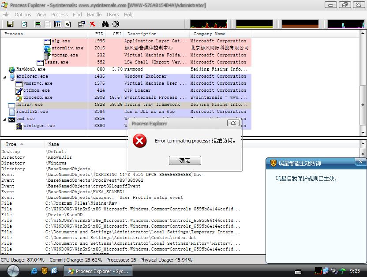This screenshot has width=367, height=277.
Task: Click the cmd.exe console process icon
Action: coord(12,120)
